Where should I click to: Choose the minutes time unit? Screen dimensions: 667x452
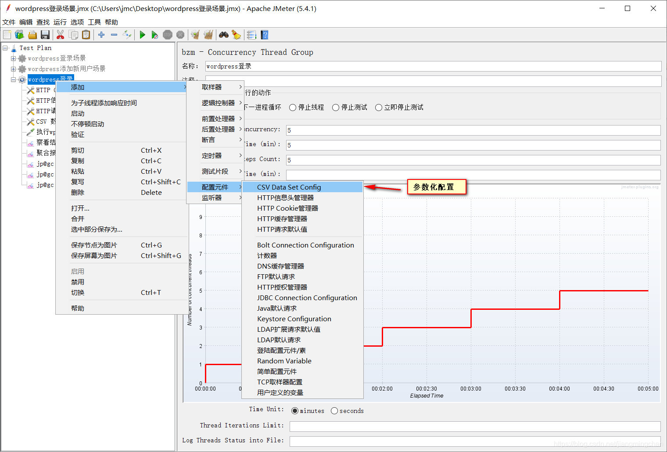pyautogui.click(x=295, y=411)
